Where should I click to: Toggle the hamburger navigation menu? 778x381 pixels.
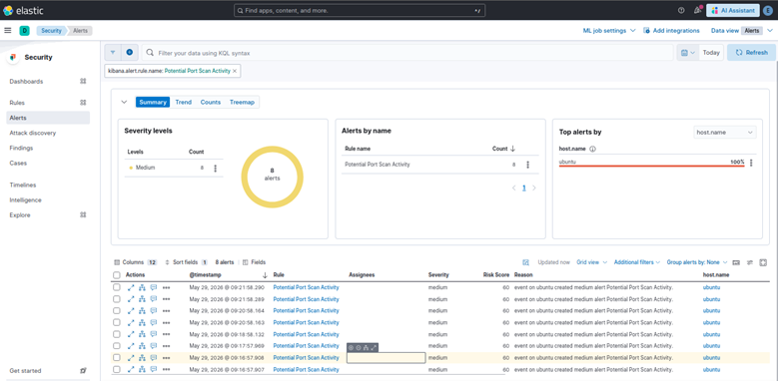(x=7, y=31)
